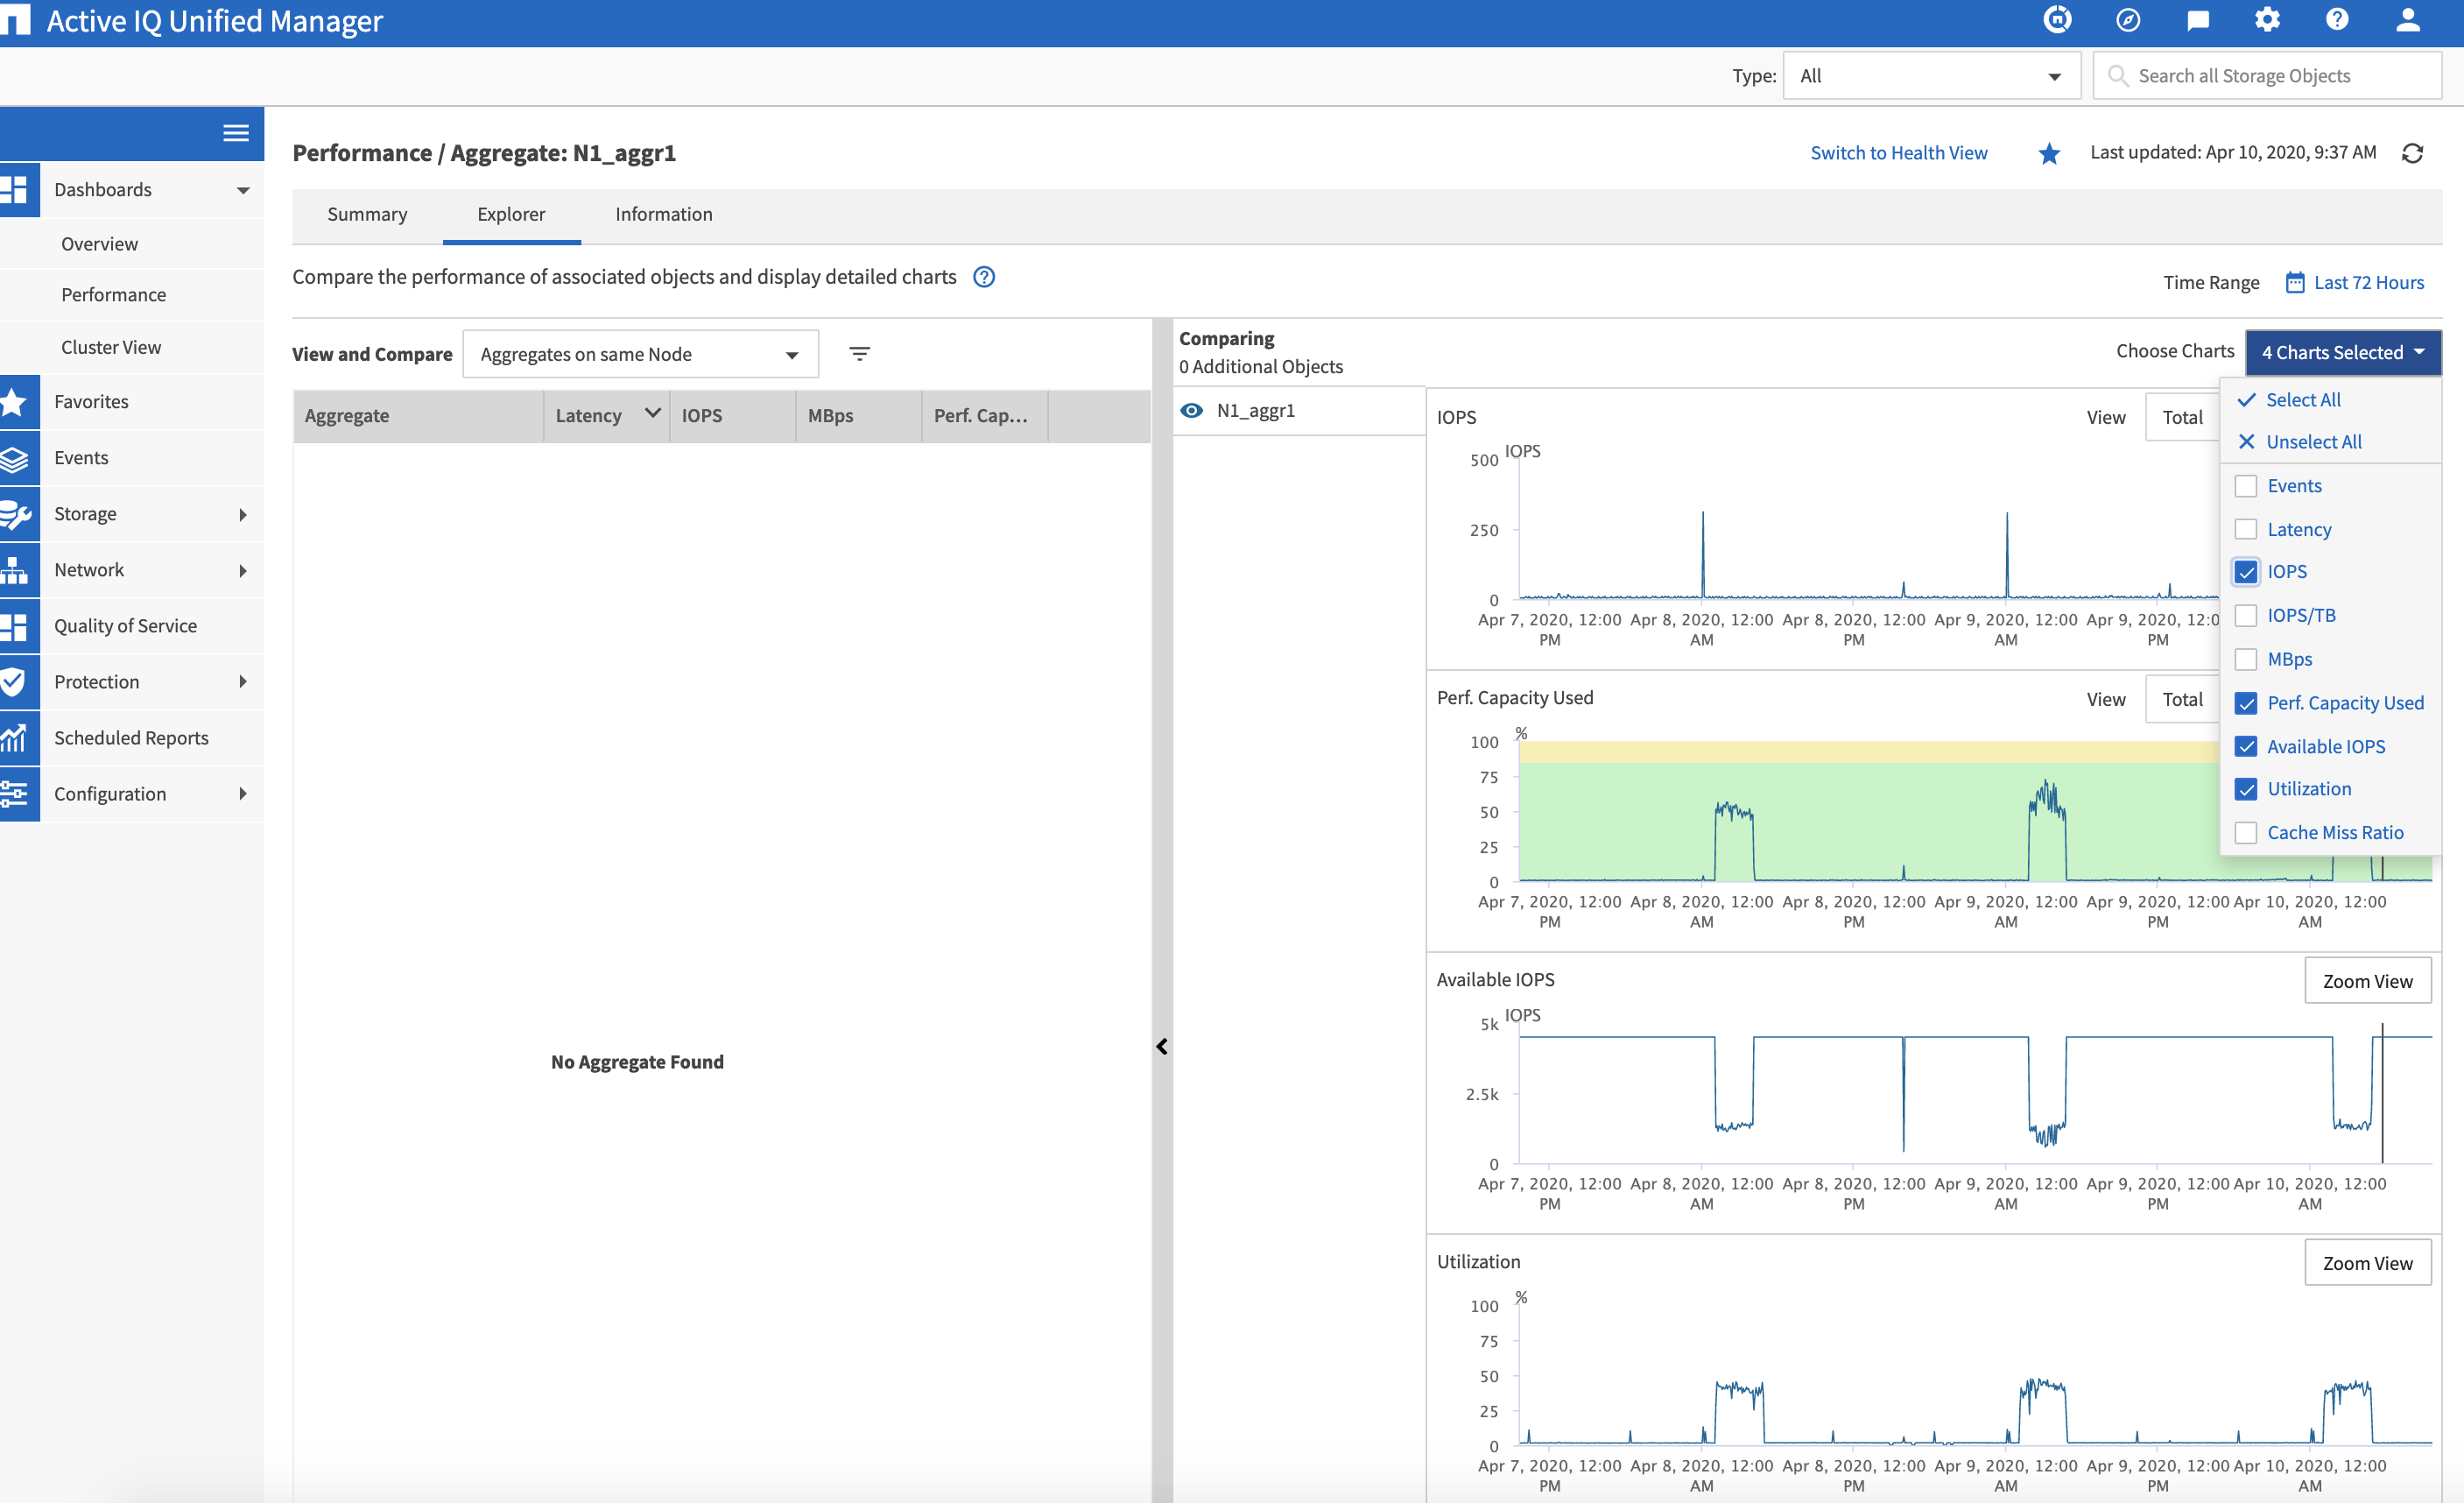Check the Cache Miss Ratio checkbox

(x=2246, y=833)
